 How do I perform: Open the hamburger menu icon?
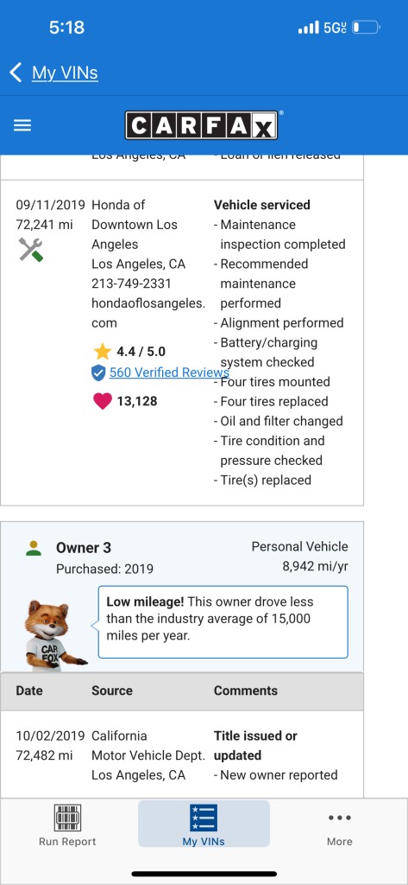22,125
